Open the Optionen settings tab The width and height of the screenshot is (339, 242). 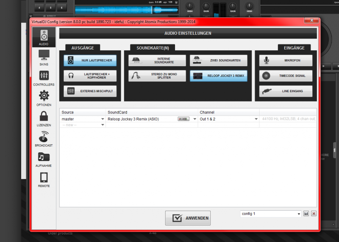coord(44,98)
